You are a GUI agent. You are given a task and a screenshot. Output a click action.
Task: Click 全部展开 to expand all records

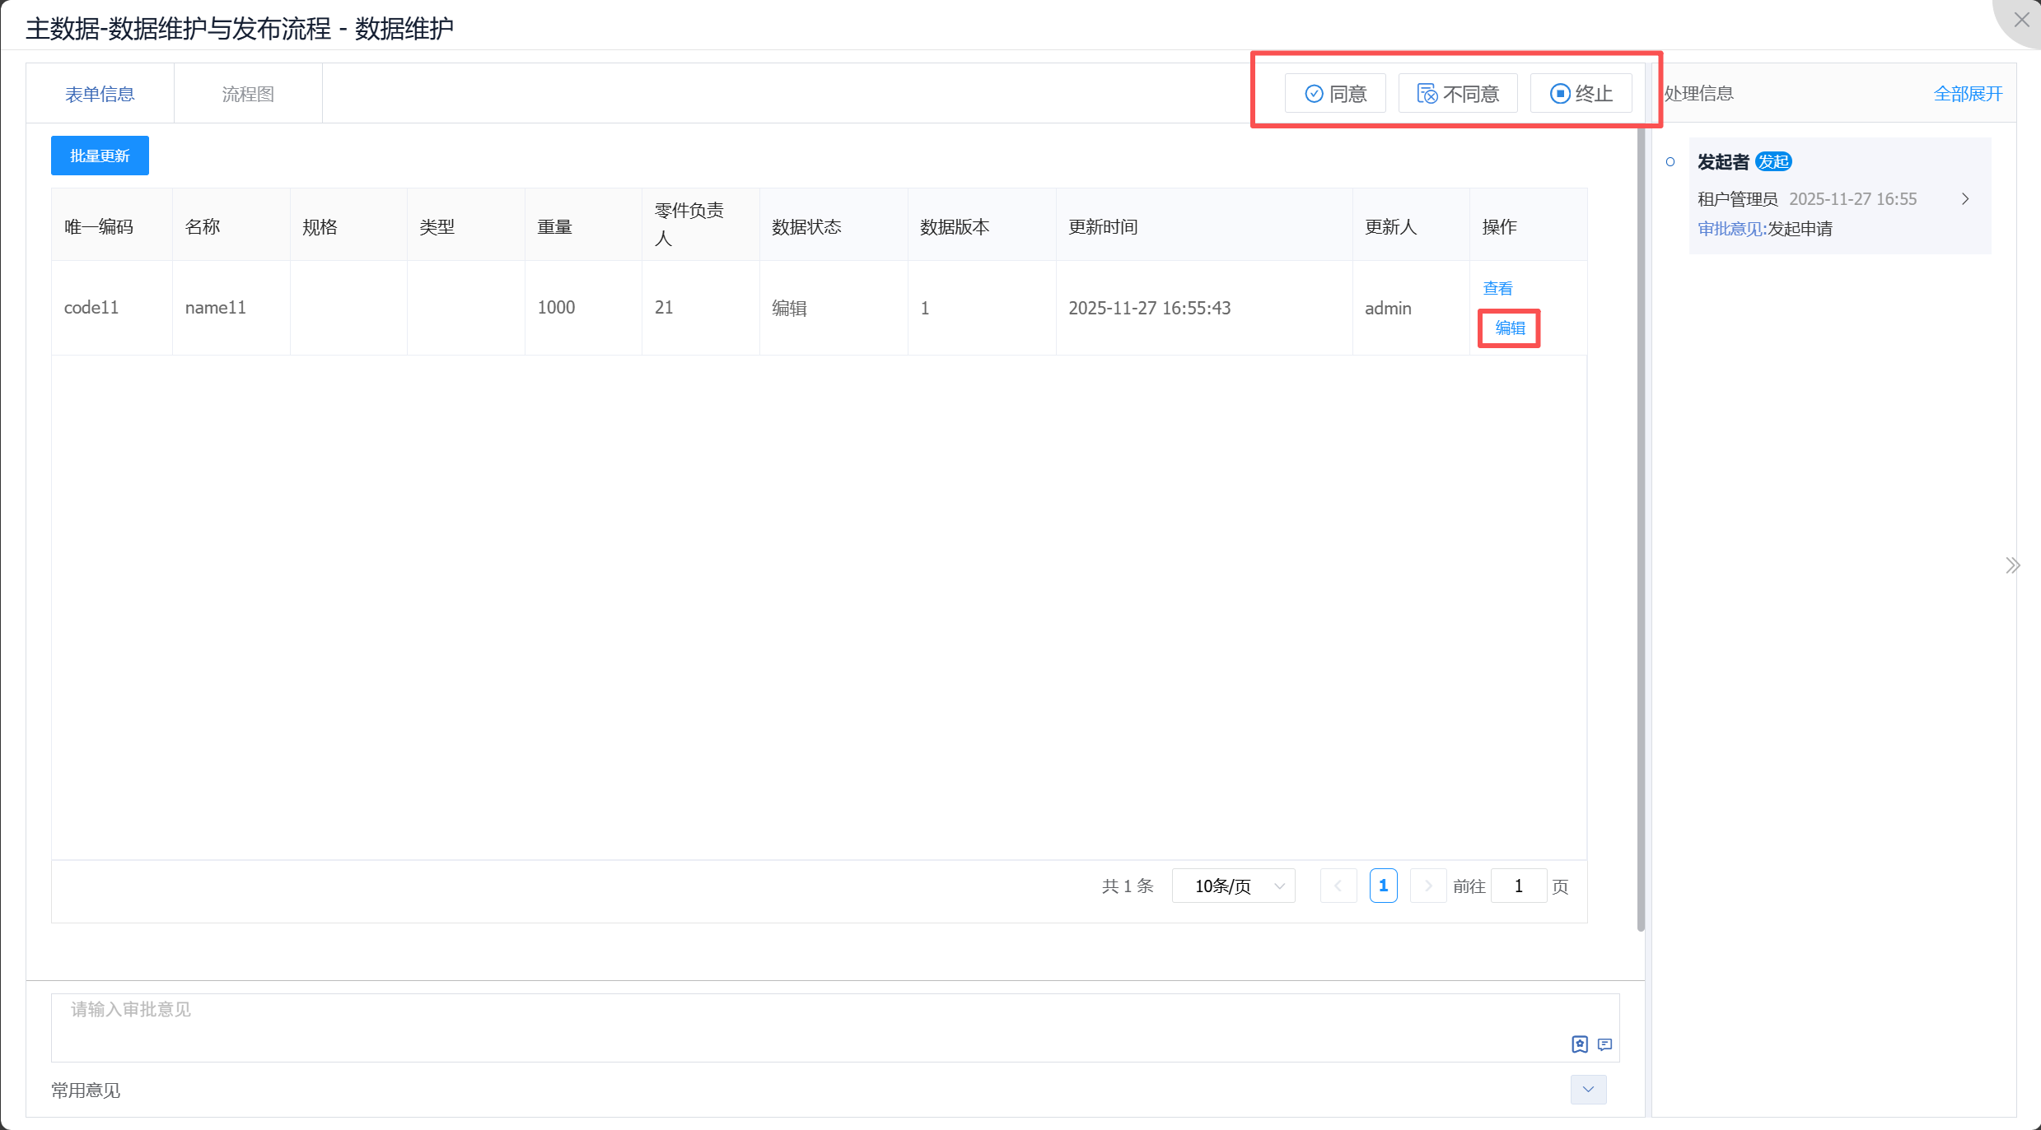[x=1967, y=94]
